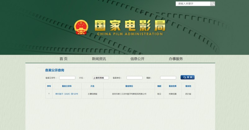
Task: Select the 办事服务 menu item
Action: 176,59
